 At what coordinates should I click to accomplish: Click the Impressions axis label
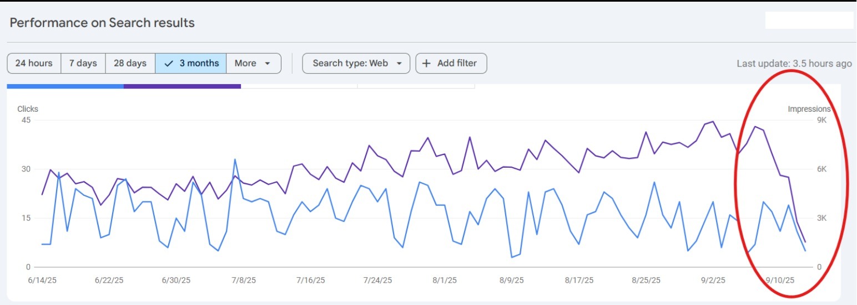tap(809, 109)
